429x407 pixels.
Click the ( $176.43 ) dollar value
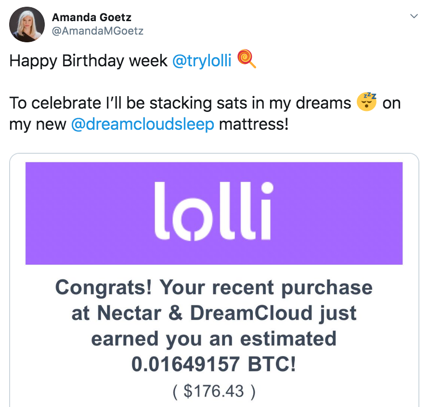pos(214,391)
